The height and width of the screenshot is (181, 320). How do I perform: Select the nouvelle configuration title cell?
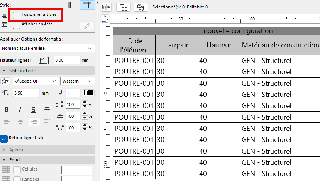coord(238,31)
